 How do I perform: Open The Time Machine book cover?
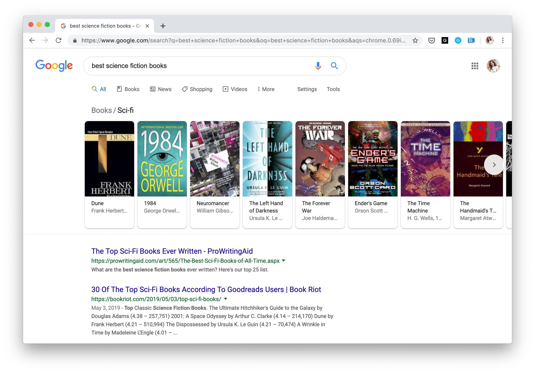(425, 159)
